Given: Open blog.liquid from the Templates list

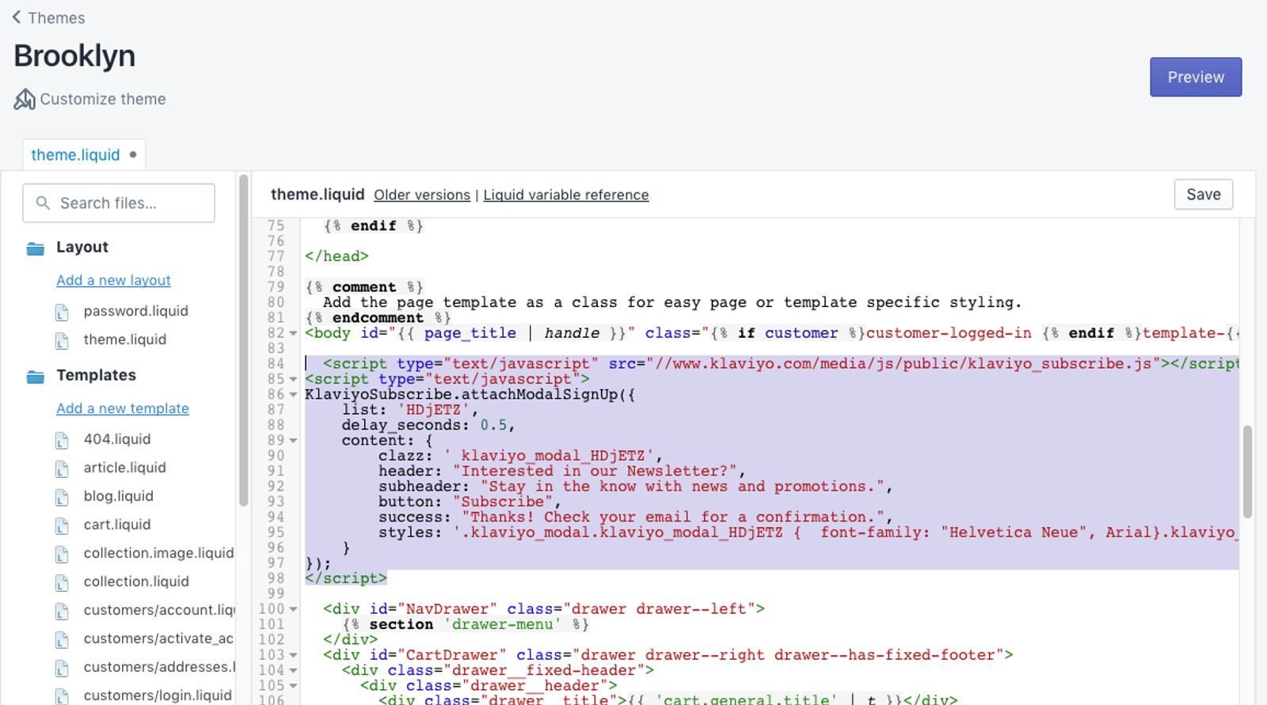Looking at the screenshot, I should point(119,496).
